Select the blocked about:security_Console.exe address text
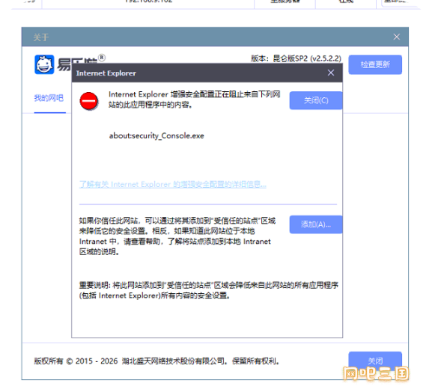This screenshot has height=392, width=432. 156,135
